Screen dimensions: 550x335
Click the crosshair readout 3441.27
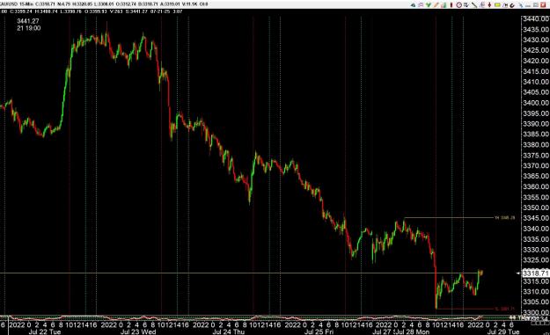[28, 21]
